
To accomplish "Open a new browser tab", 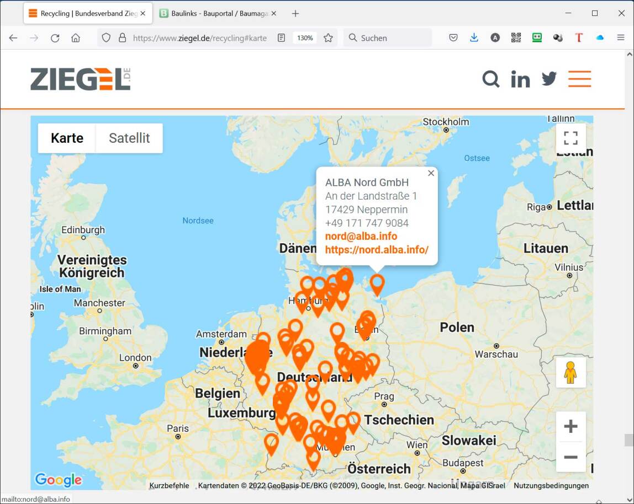I will tap(295, 13).
